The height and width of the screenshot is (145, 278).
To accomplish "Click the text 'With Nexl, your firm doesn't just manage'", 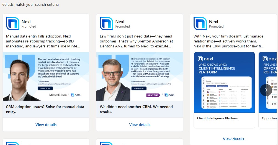I will coord(228,36).
